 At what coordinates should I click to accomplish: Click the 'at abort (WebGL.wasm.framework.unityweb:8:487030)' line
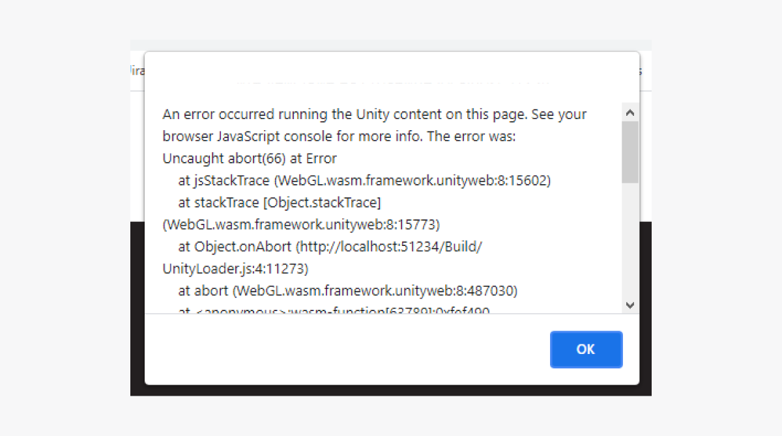coord(348,290)
